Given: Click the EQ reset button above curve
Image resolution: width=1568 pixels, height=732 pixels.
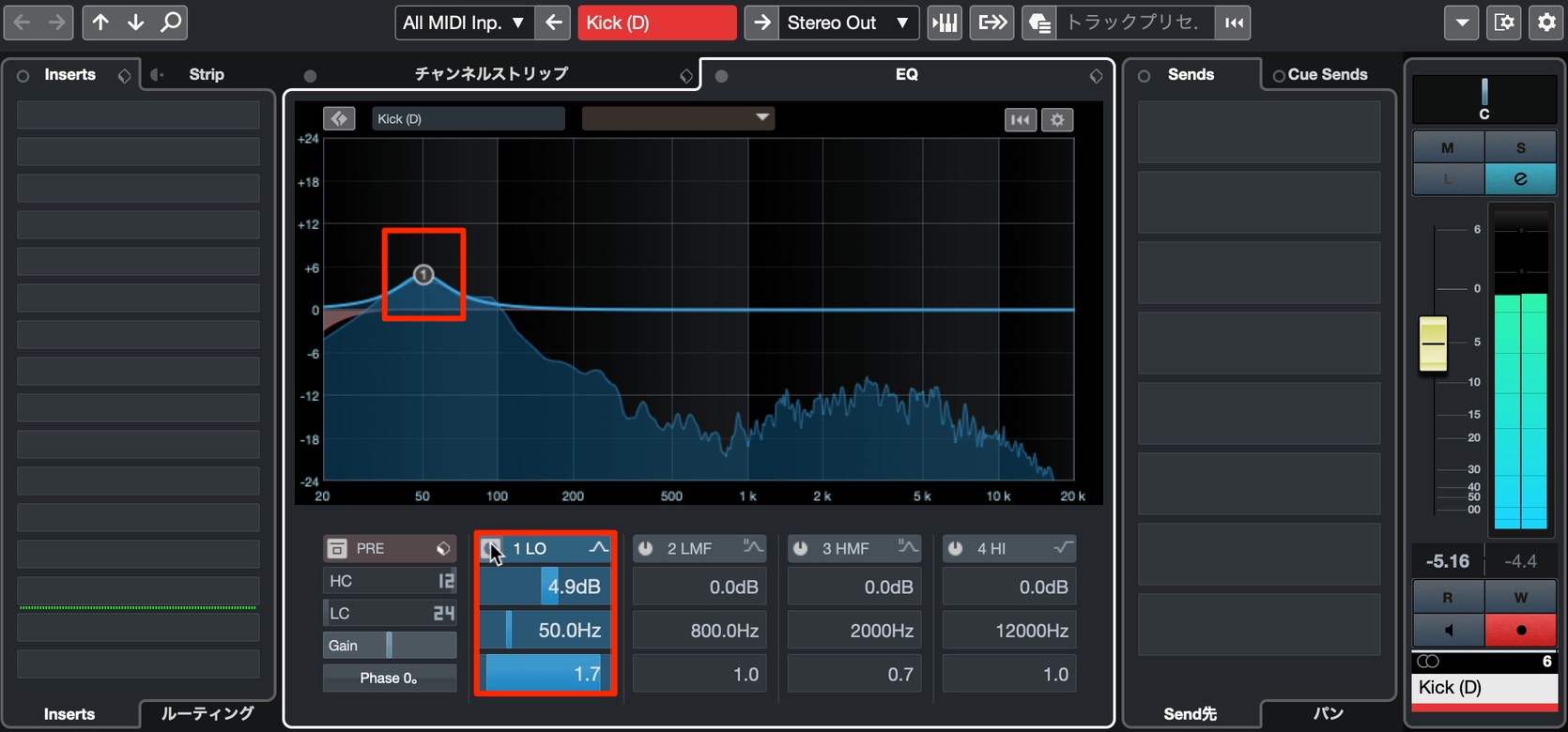Looking at the screenshot, I should coord(1021,119).
